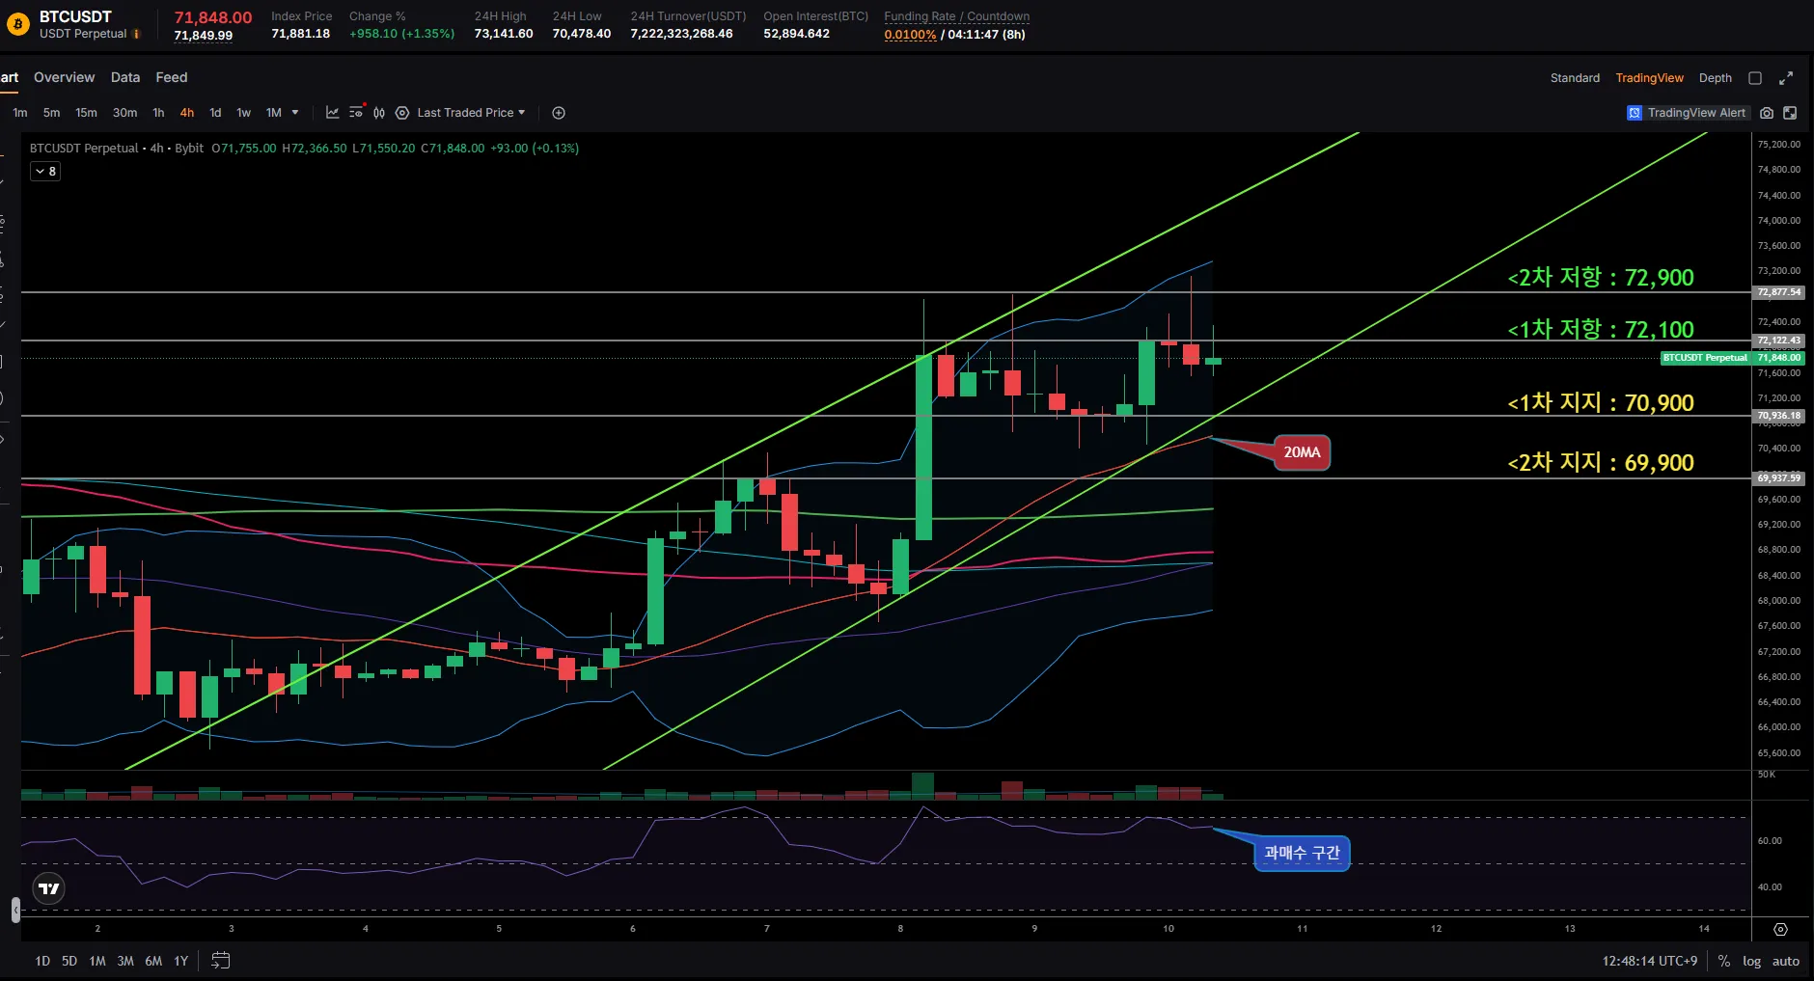This screenshot has width=1814, height=981.
Task: Expand more timeframes arrow after 1M
Action: click(x=295, y=113)
